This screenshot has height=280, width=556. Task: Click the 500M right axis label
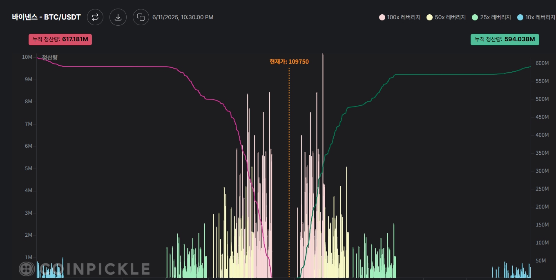tap(542, 99)
